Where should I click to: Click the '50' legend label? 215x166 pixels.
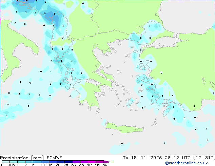[105, 165]
